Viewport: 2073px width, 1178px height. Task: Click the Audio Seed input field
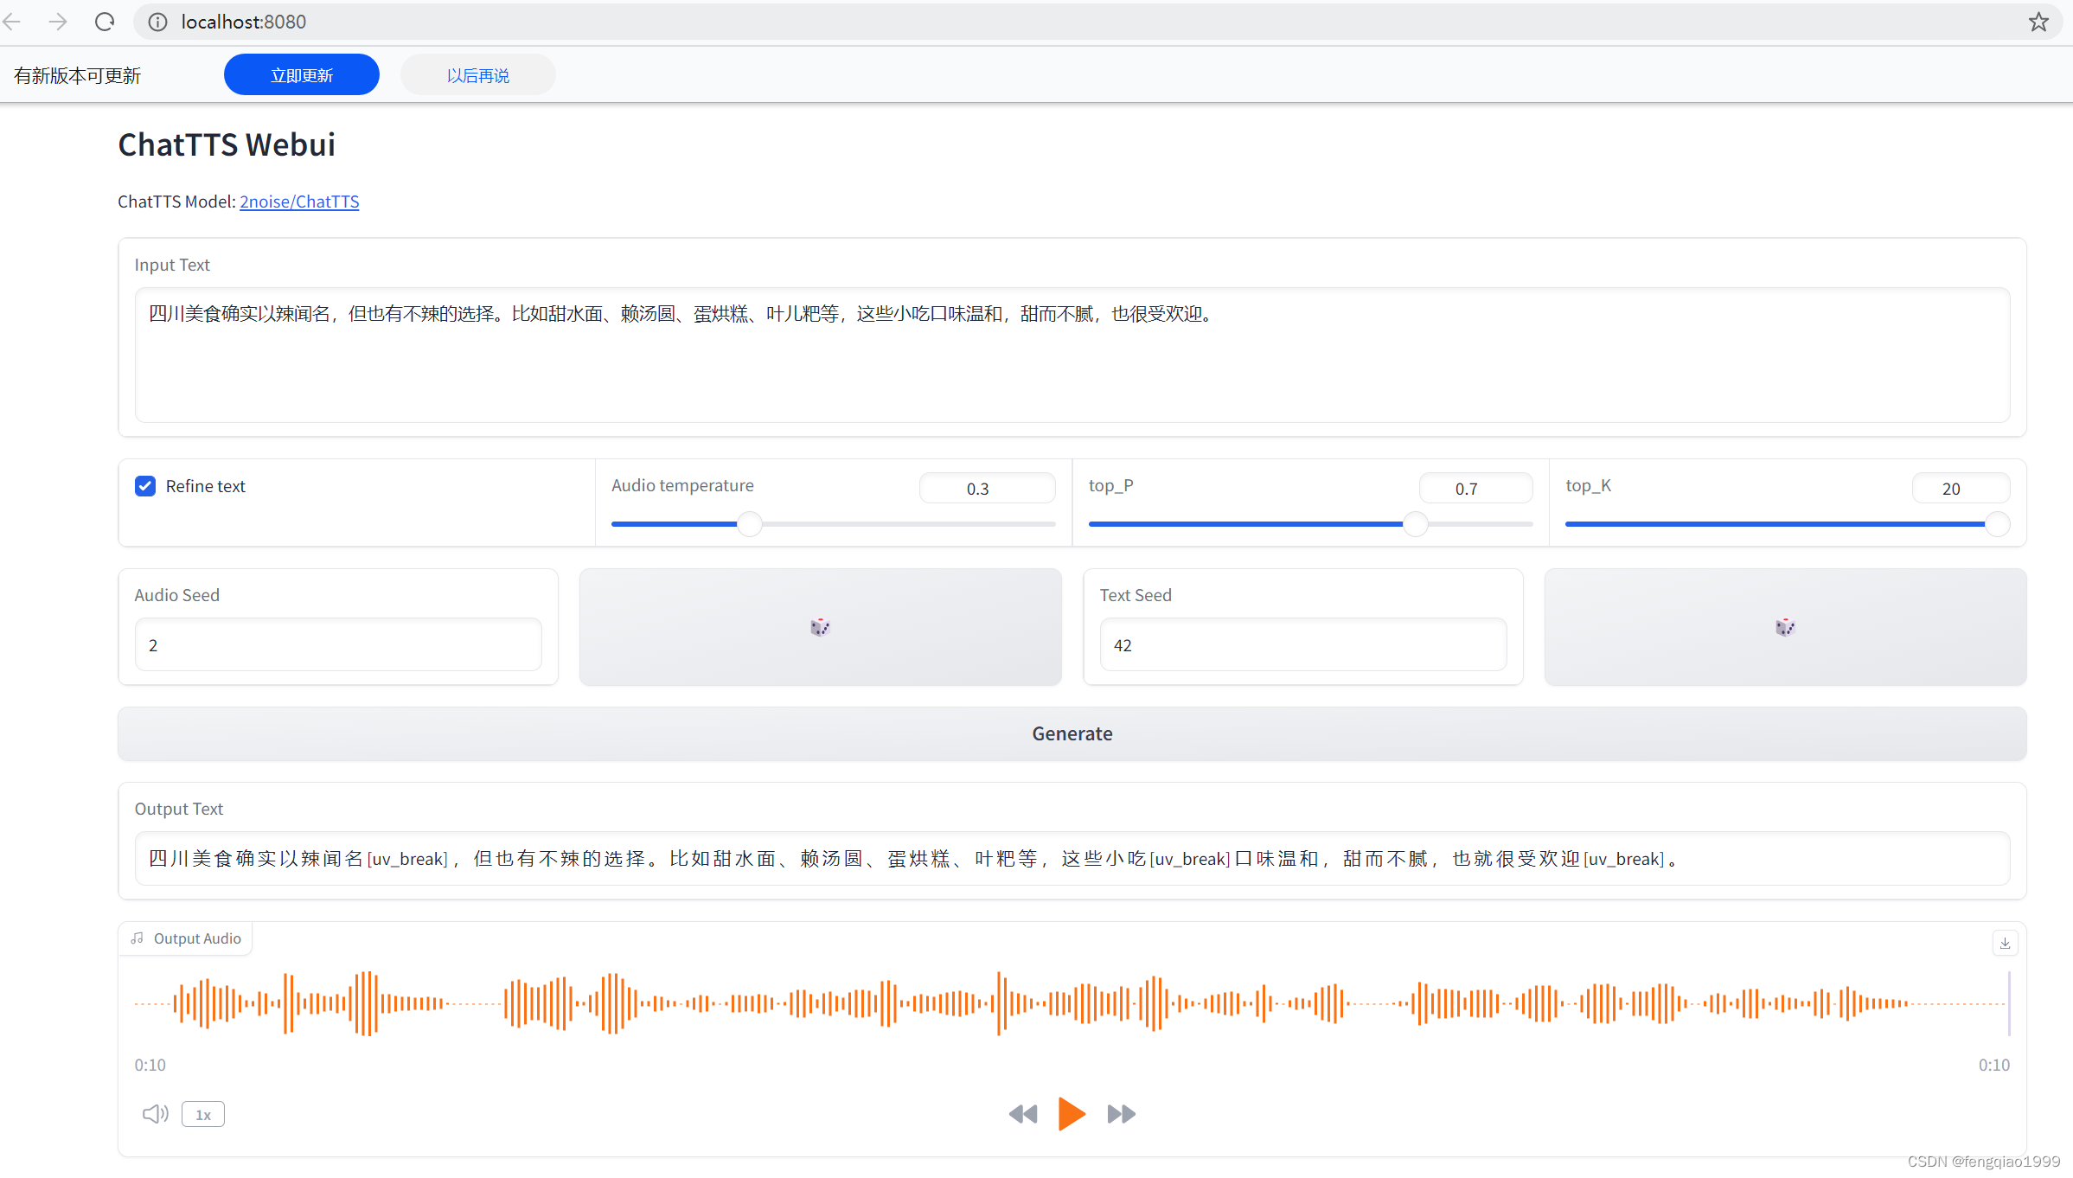tap(338, 644)
